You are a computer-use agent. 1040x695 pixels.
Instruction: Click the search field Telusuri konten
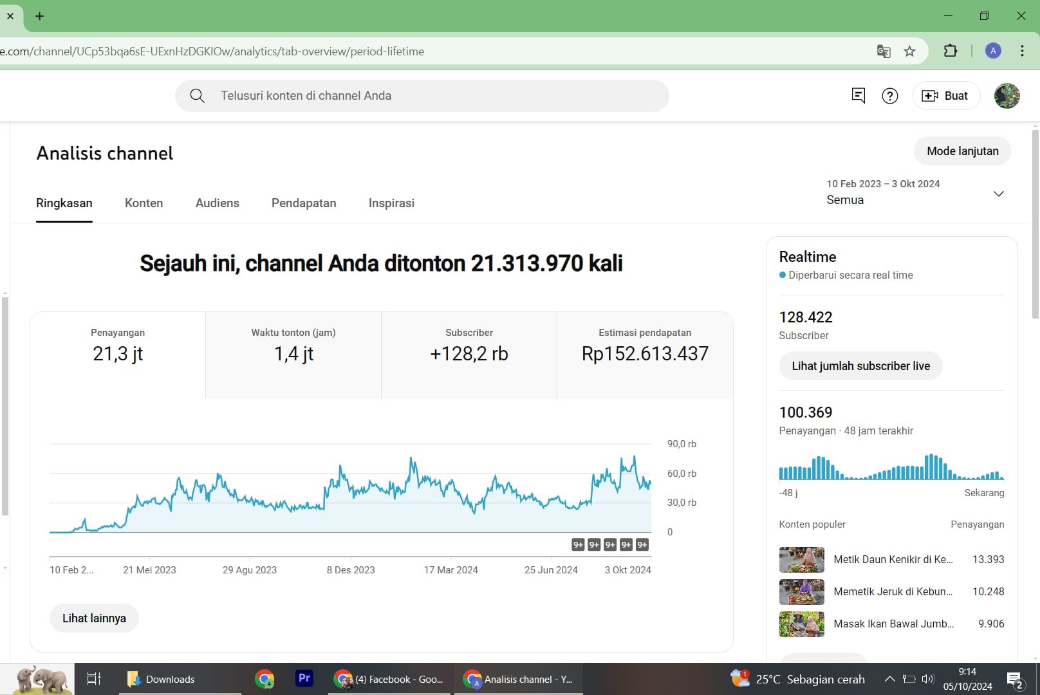(422, 96)
